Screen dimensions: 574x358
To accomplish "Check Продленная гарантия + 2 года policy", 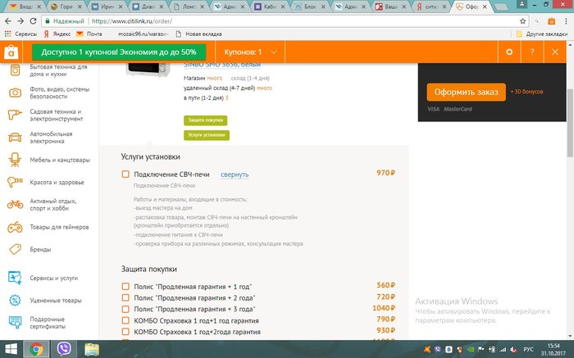I will (x=125, y=297).
